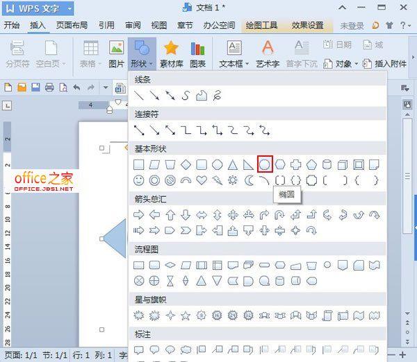
Task: Click the 未登录 login link
Action: click(352, 26)
